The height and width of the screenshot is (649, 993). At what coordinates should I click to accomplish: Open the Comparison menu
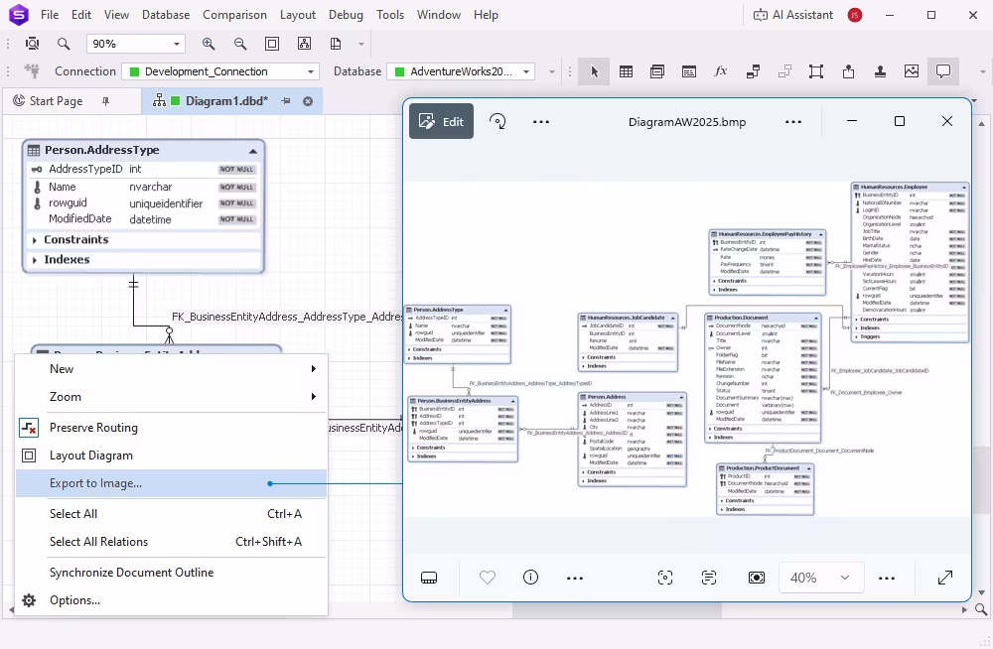click(x=235, y=15)
